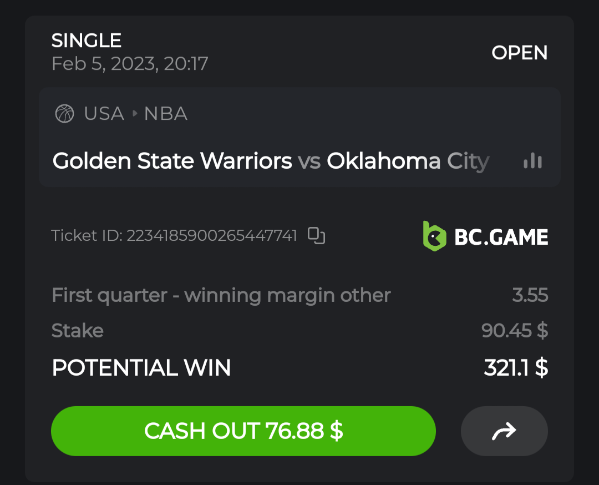Open match statistics bar chart icon
The image size is (599, 485).
point(532,161)
